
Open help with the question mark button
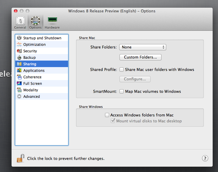pyautogui.click(x=205, y=158)
